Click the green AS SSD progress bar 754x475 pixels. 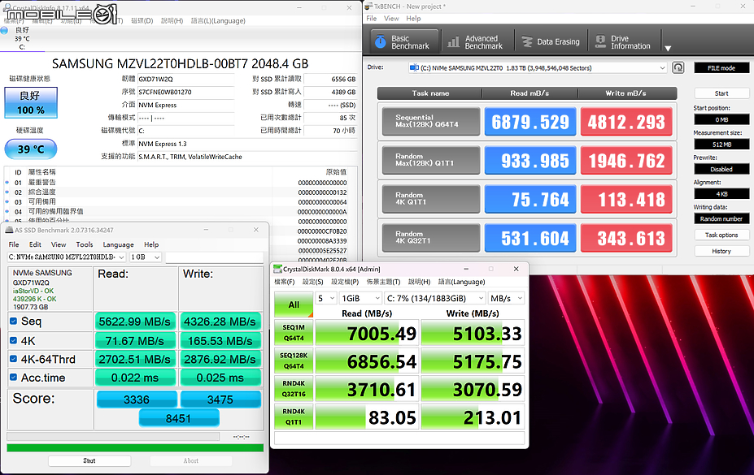click(x=135, y=448)
